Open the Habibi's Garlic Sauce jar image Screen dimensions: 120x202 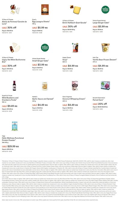click(45, 86)
